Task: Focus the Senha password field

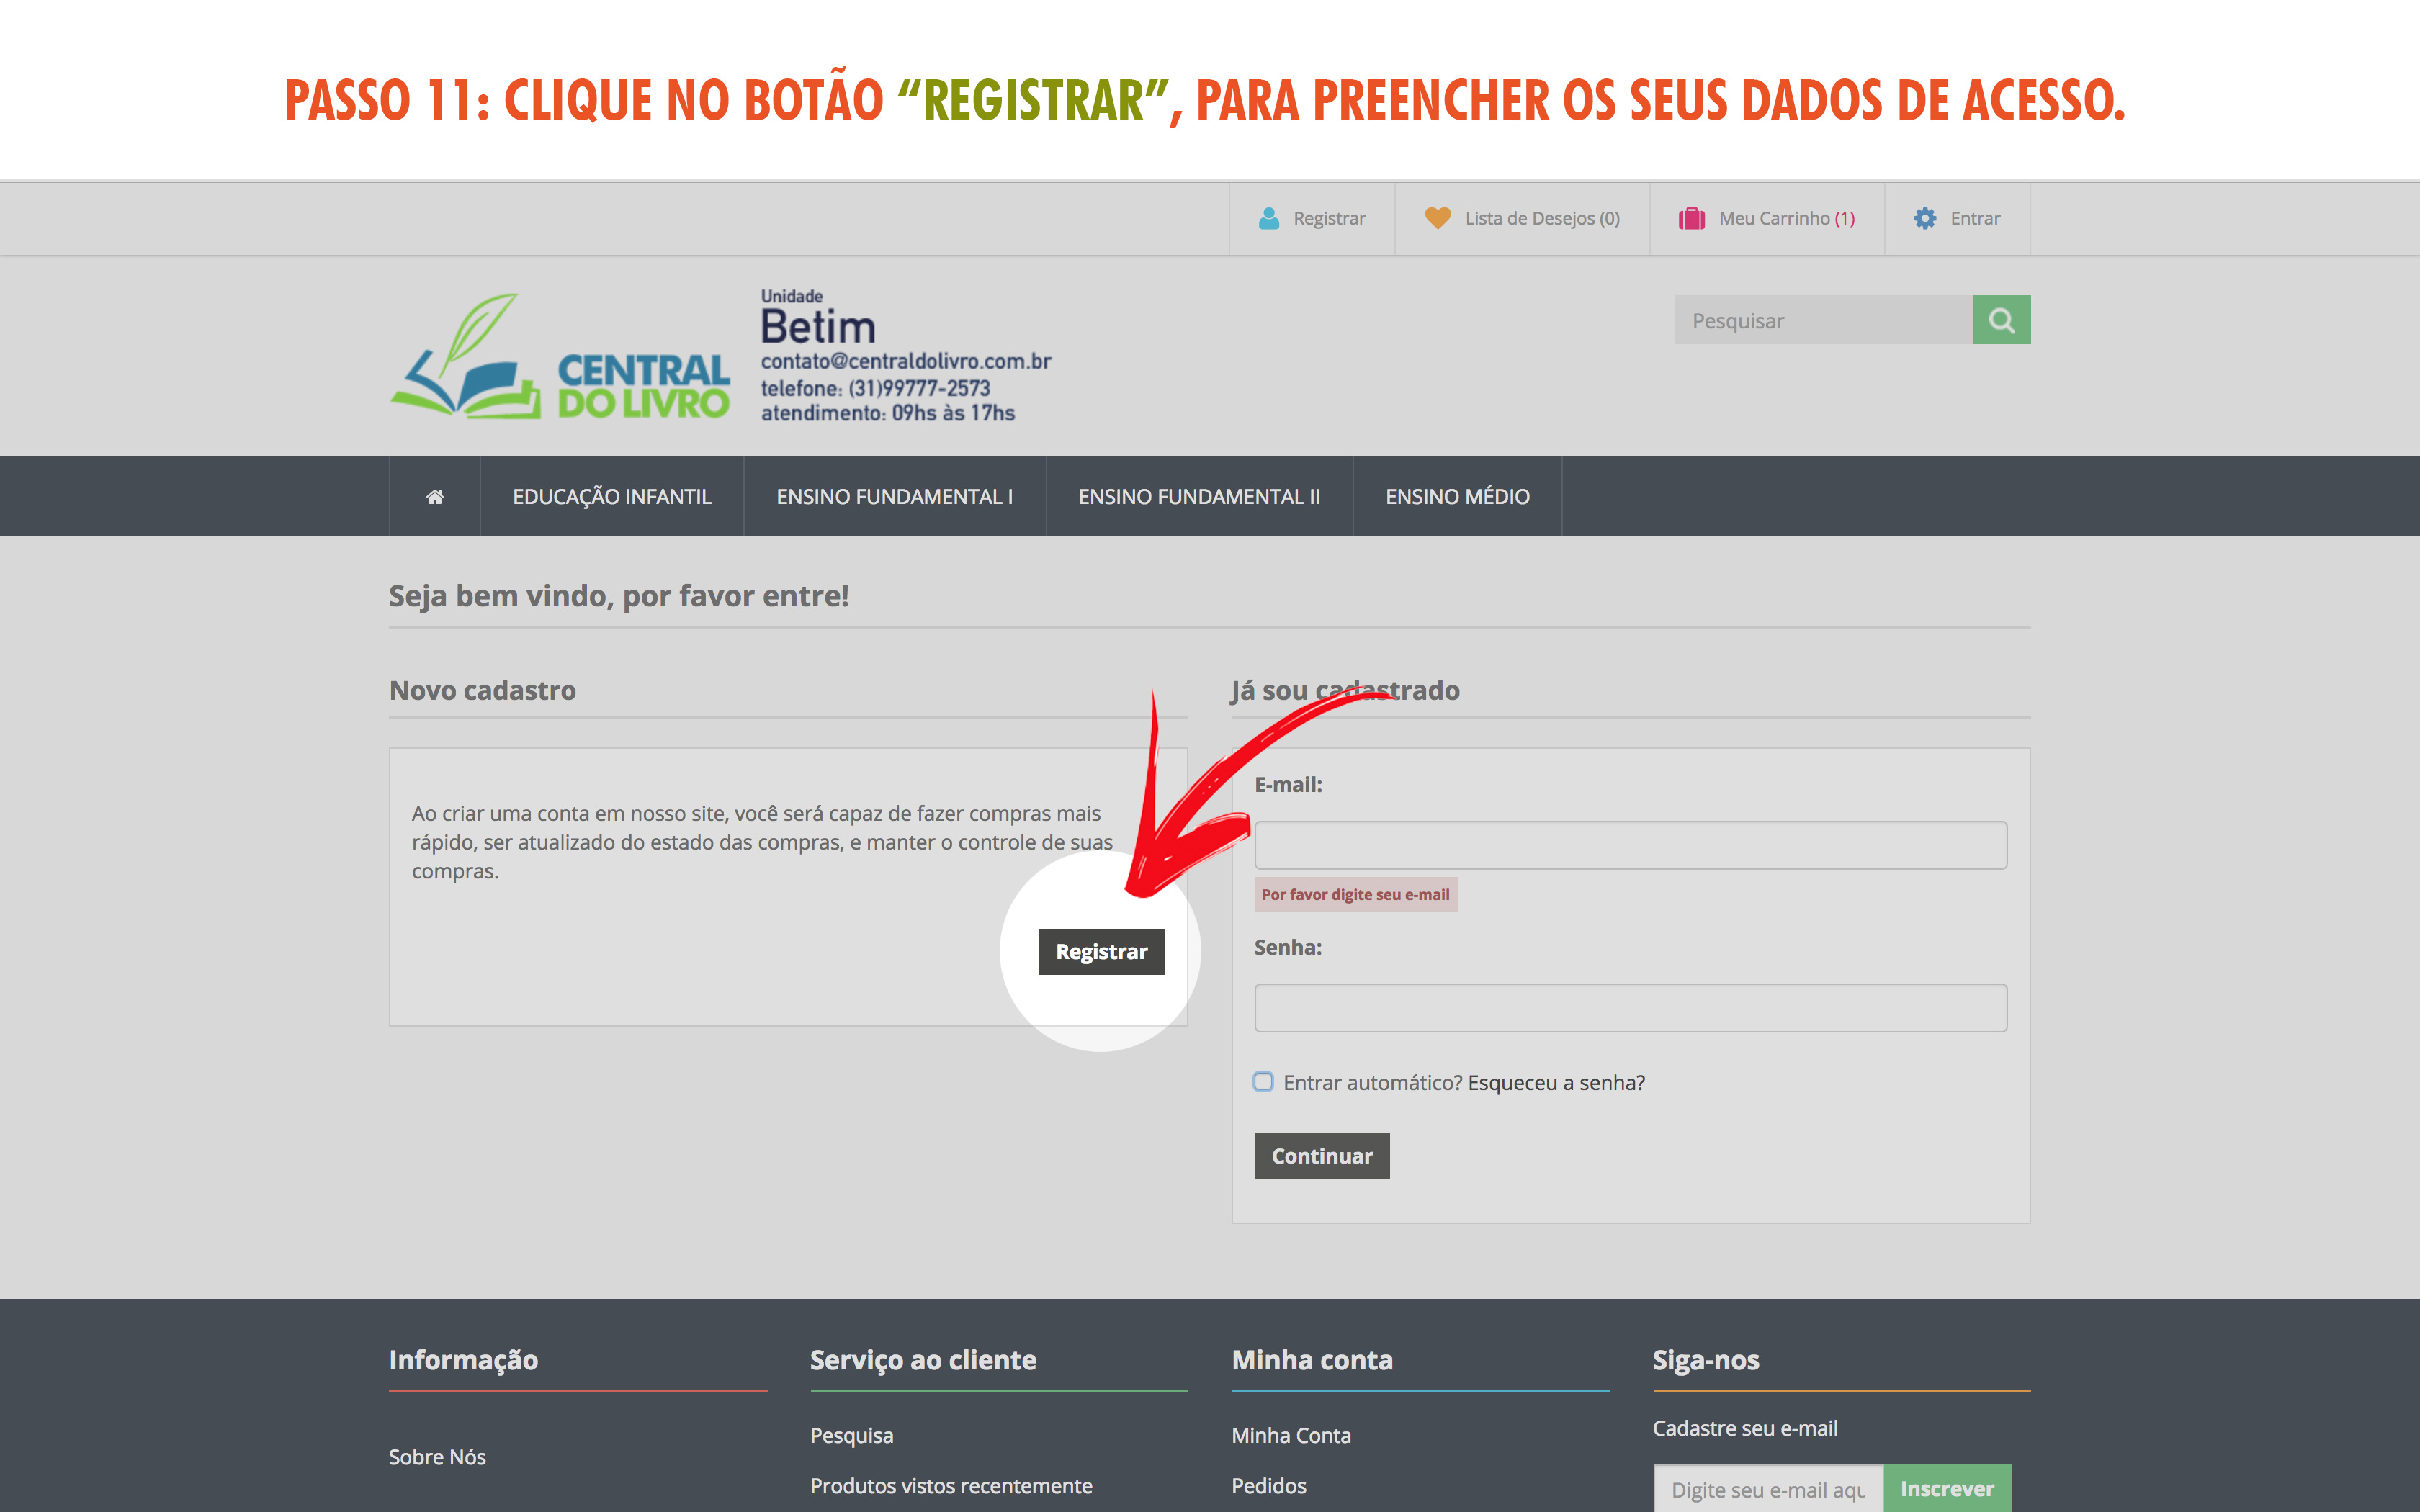Action: pos(1629,1008)
